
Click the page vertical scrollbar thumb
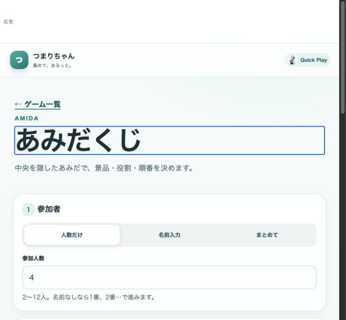(x=343, y=57)
